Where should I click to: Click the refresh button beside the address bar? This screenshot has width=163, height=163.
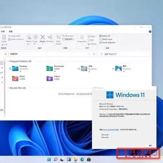[94, 54]
